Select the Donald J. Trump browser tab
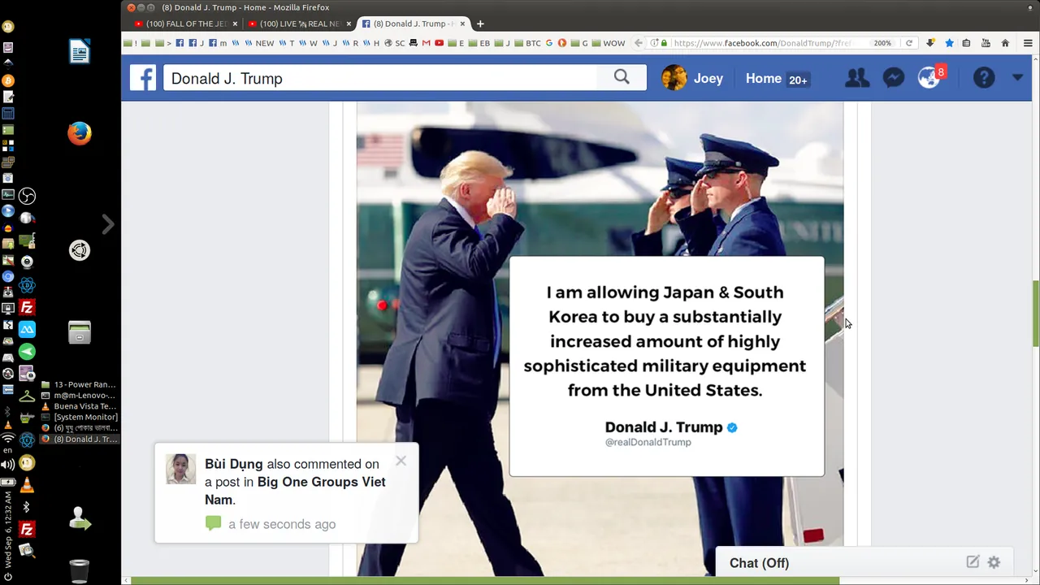 [414, 24]
